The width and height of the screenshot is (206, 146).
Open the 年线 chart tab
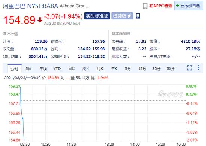point(43,69)
